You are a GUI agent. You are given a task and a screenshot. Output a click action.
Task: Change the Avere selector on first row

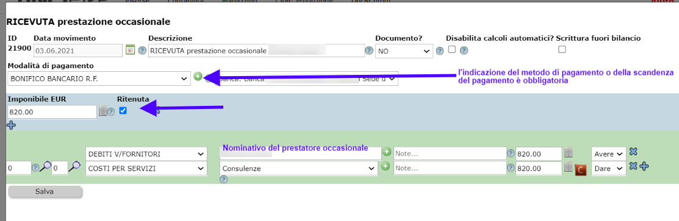click(x=609, y=154)
